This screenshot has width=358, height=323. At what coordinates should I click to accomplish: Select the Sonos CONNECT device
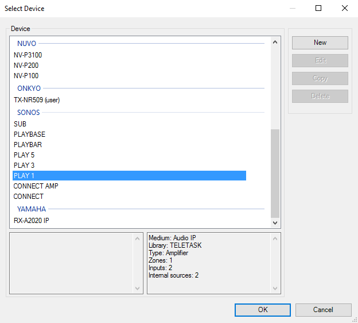pyautogui.click(x=28, y=197)
